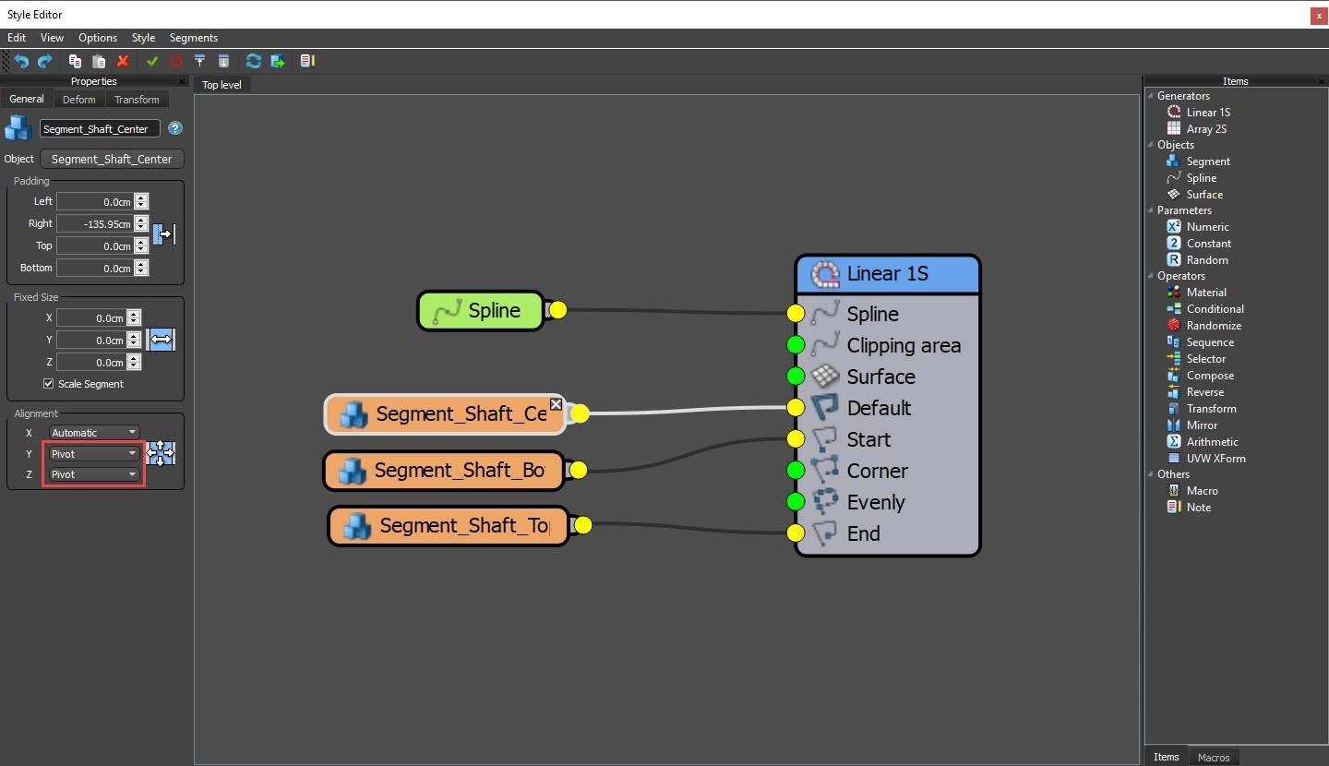Select the Spline item in the Items panel
Viewport: 1329px width, 766px height.
pyautogui.click(x=1203, y=177)
